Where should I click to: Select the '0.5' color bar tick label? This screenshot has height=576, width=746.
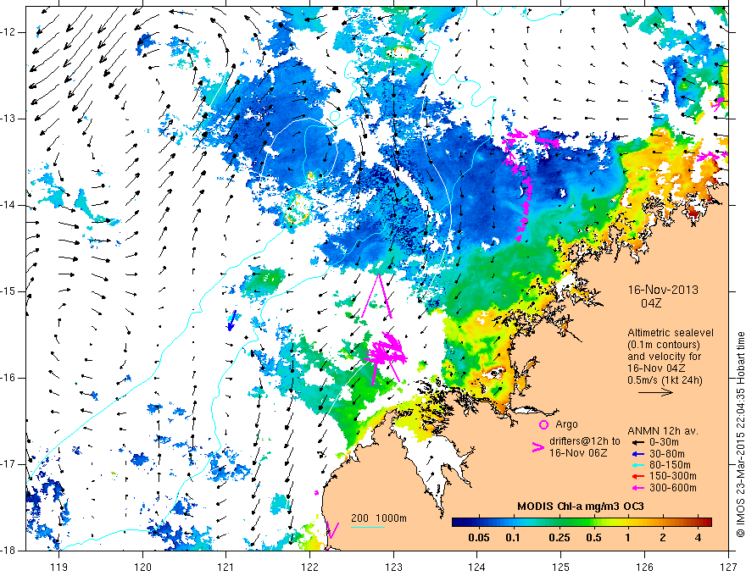[x=593, y=538]
